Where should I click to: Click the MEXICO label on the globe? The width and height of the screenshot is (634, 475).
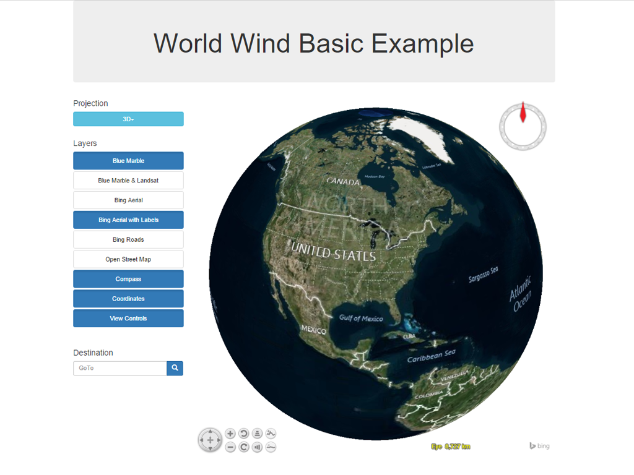313,330
